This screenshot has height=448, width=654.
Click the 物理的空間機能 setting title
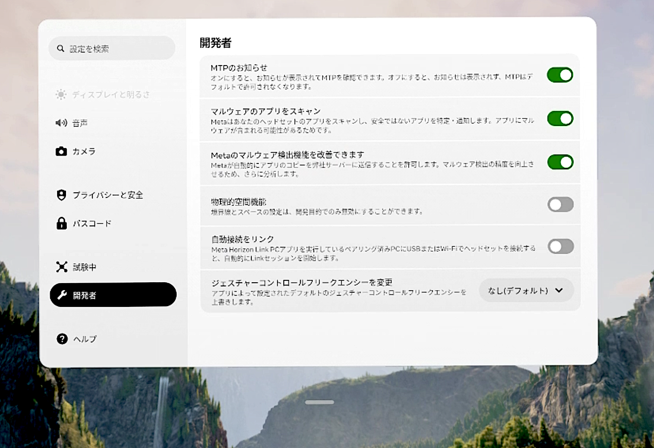click(239, 202)
